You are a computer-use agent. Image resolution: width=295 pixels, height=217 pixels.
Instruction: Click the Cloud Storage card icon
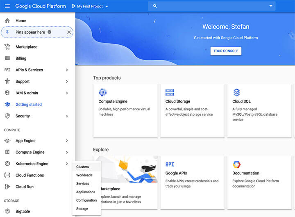click(170, 92)
